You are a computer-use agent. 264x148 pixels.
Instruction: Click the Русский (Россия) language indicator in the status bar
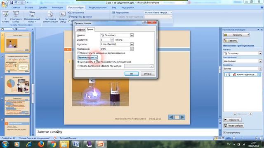(x=68, y=138)
